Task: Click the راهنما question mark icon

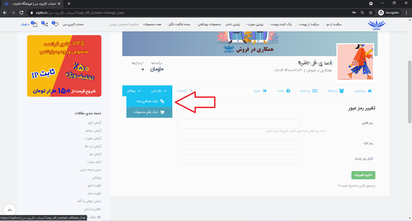Action: 288,91
